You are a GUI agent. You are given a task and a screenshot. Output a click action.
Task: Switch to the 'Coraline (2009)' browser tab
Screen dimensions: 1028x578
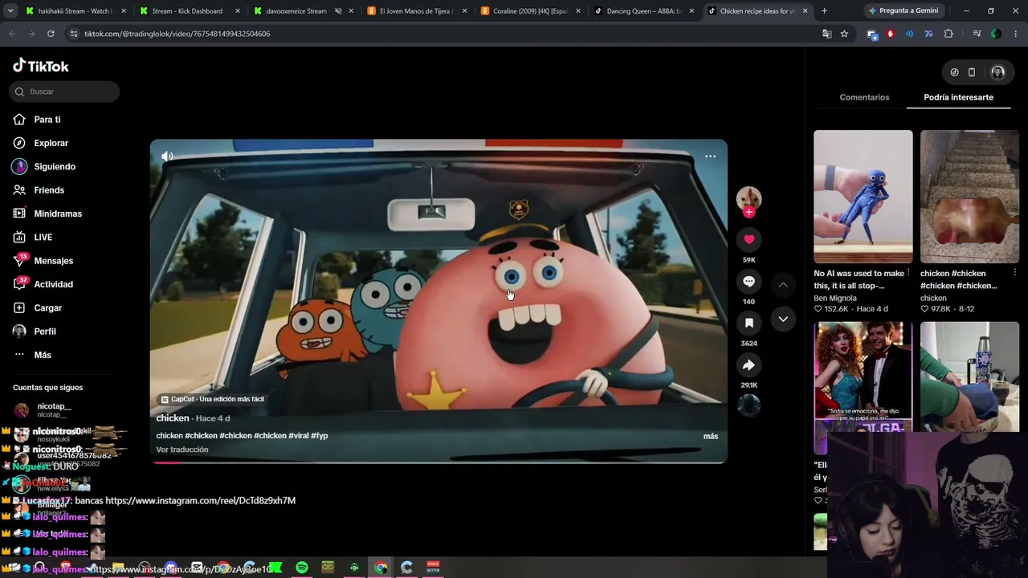tap(532, 11)
